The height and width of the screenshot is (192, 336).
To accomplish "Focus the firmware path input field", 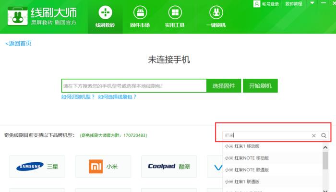I will 134,86.
